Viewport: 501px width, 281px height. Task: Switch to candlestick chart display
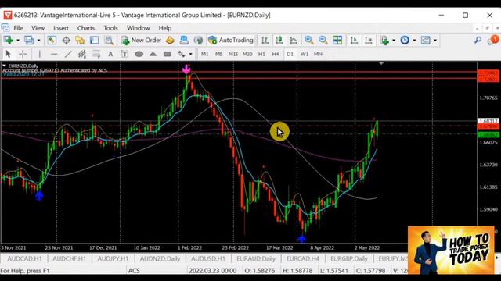click(279, 40)
